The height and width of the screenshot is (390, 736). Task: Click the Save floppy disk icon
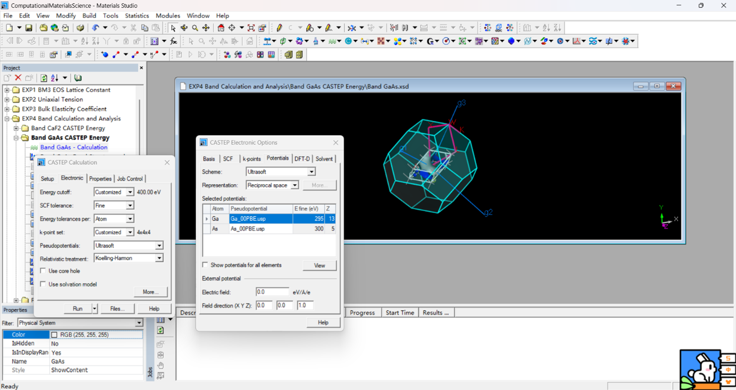point(29,28)
